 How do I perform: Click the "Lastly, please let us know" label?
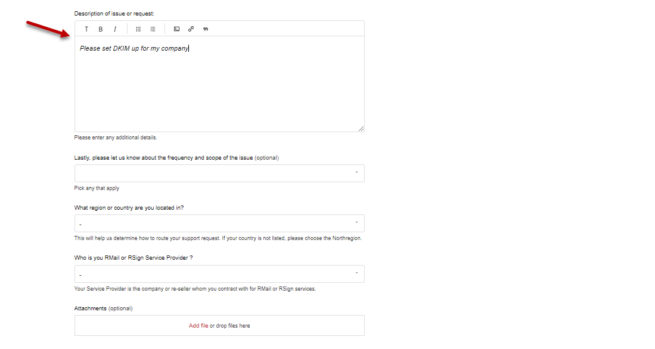click(164, 158)
